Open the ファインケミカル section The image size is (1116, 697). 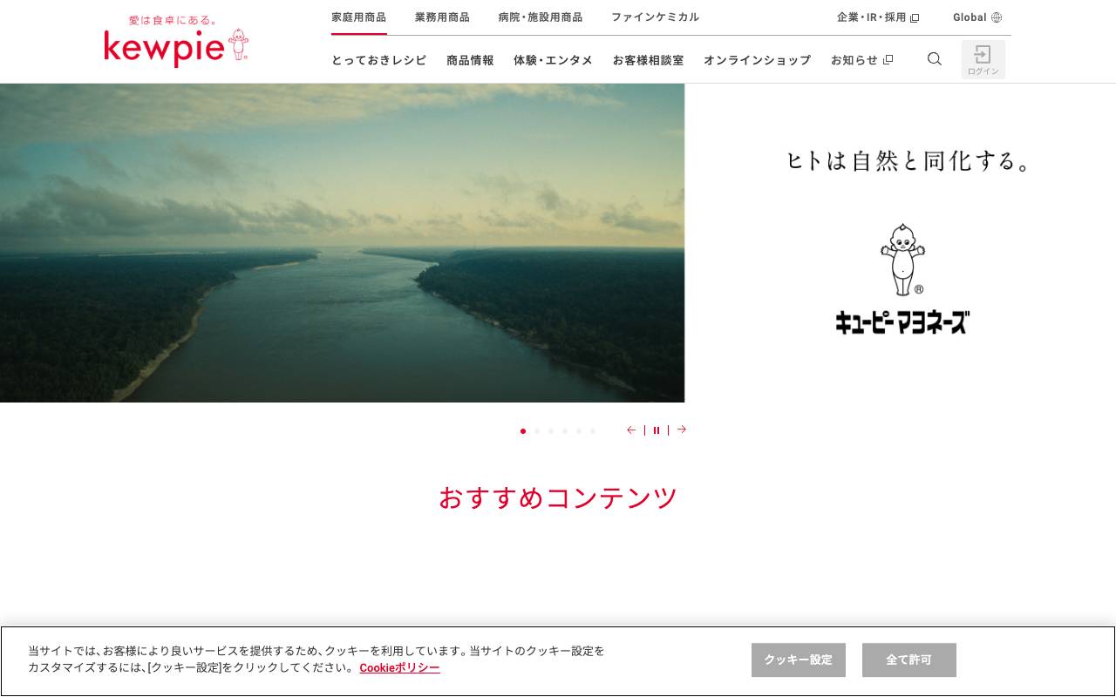pyautogui.click(x=656, y=17)
